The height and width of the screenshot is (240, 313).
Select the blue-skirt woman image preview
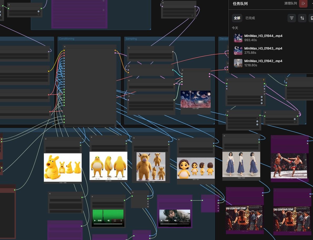[x=241, y=164]
